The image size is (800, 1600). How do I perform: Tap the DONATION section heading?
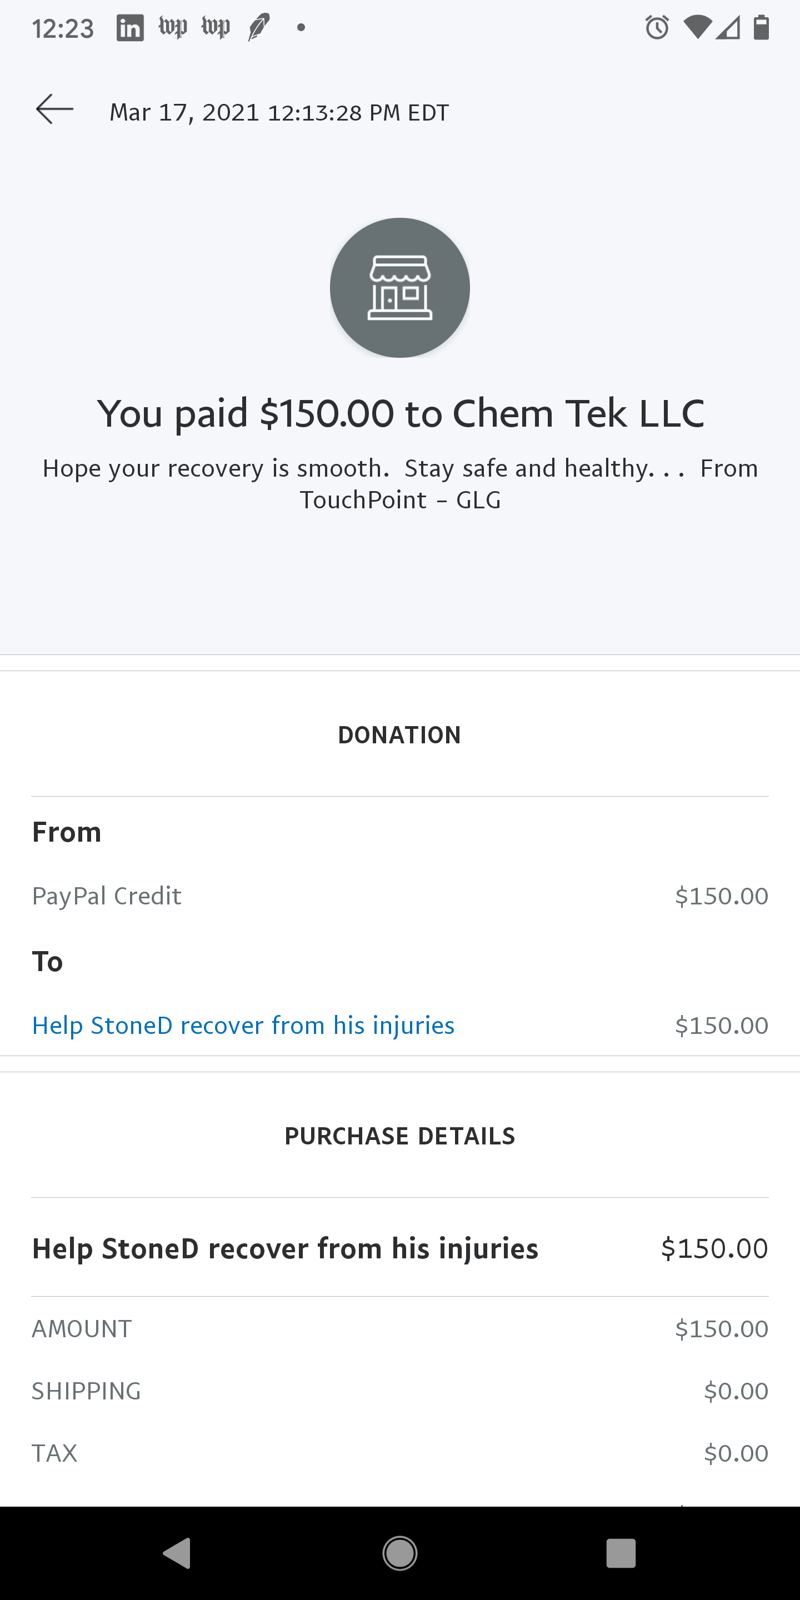399,735
